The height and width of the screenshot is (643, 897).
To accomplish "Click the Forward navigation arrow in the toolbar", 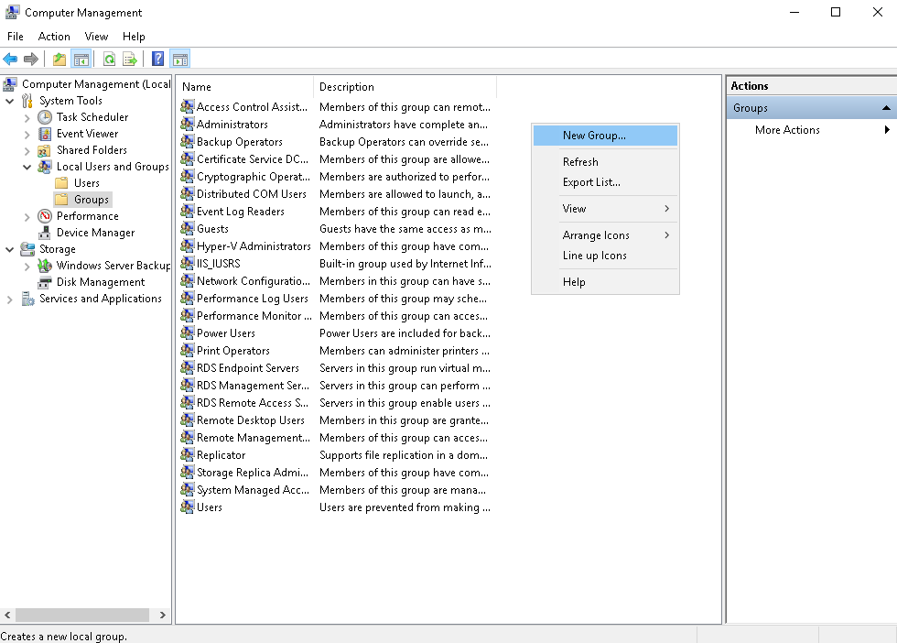I will pos(30,59).
